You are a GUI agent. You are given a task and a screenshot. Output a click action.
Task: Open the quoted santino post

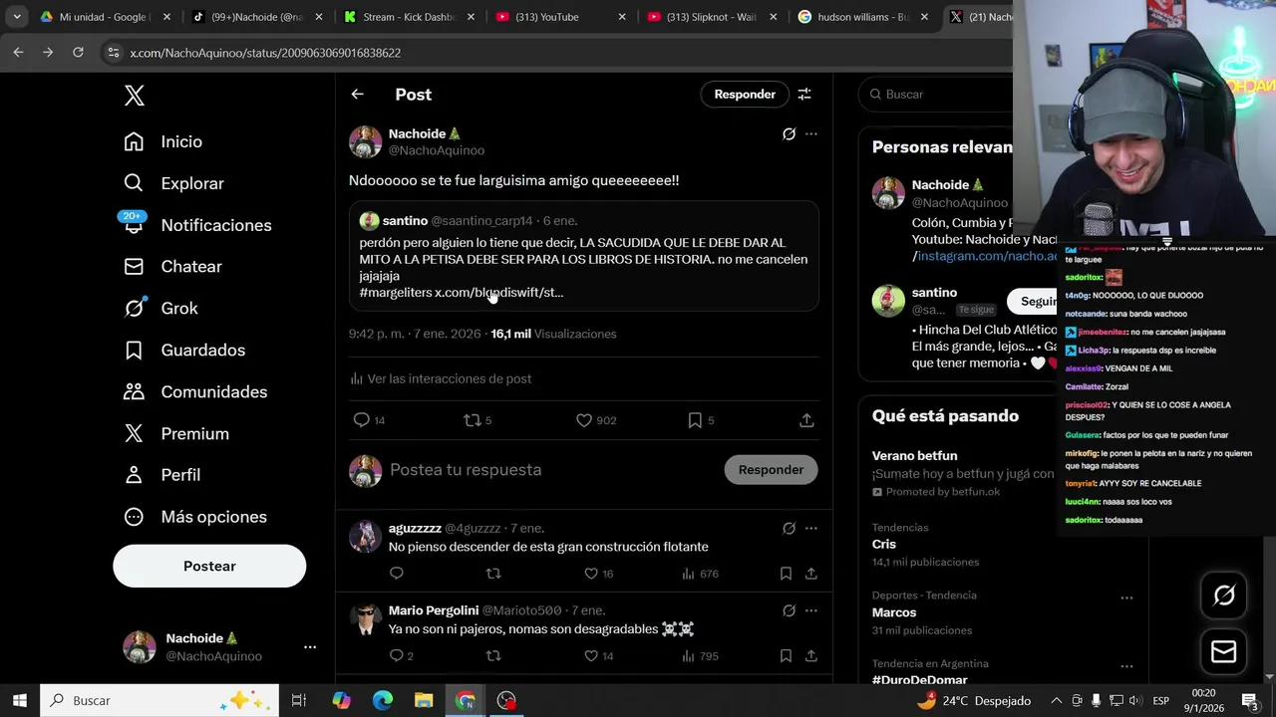click(x=583, y=256)
